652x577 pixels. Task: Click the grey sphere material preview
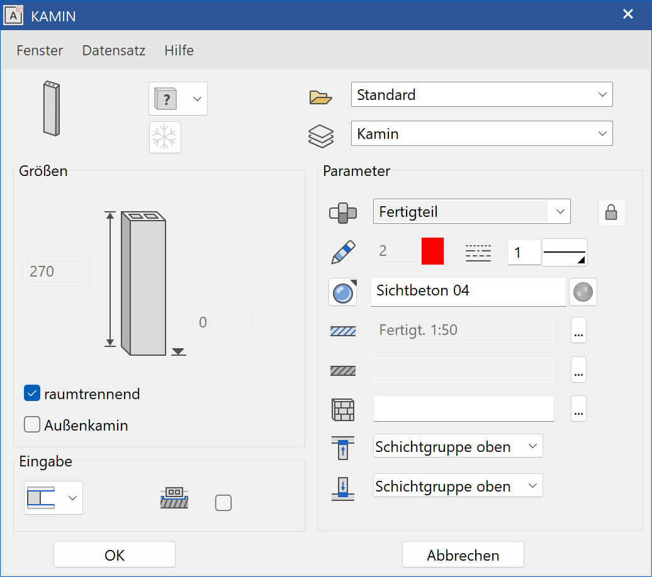coord(583,292)
